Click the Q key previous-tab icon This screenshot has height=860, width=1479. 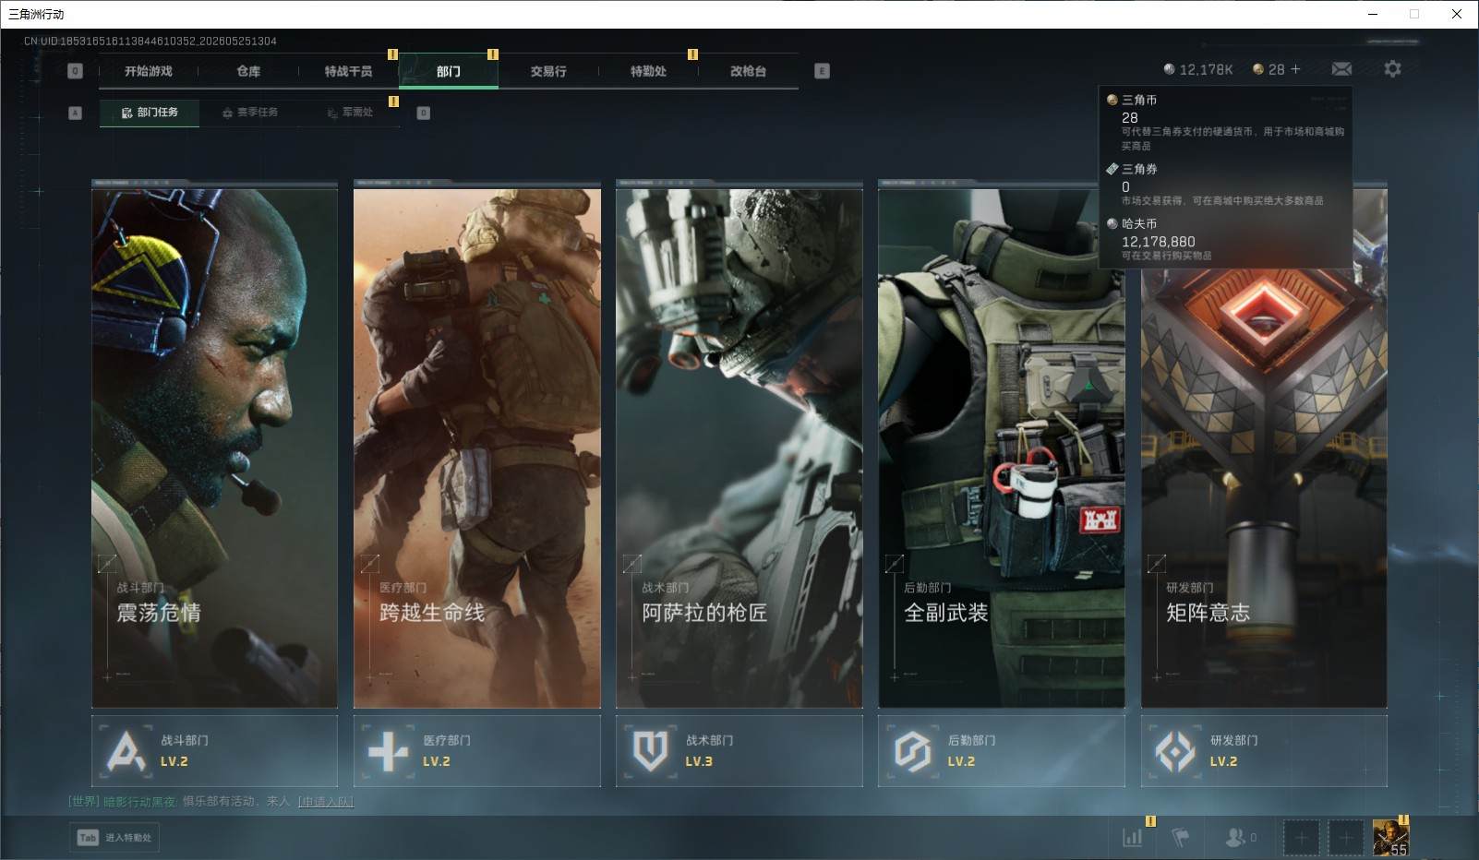click(x=76, y=71)
